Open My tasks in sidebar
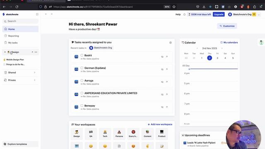265x149 pixels. (x=20, y=43)
